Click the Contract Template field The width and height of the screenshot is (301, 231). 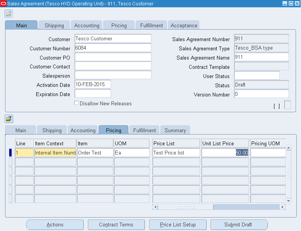[261, 66]
